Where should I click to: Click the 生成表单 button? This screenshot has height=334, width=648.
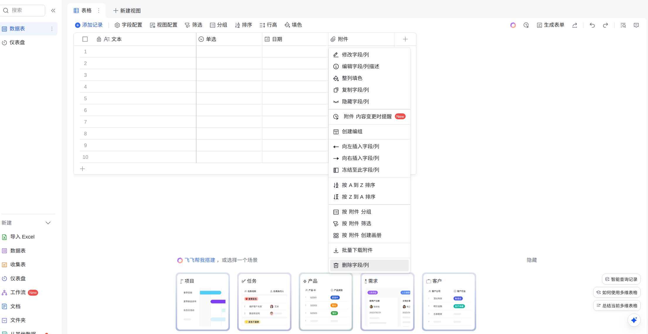tap(551, 25)
